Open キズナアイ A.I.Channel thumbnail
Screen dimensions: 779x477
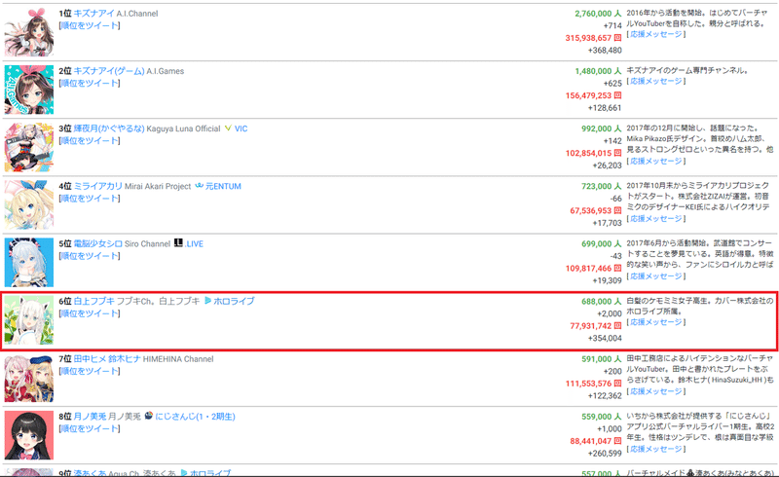pos(29,32)
